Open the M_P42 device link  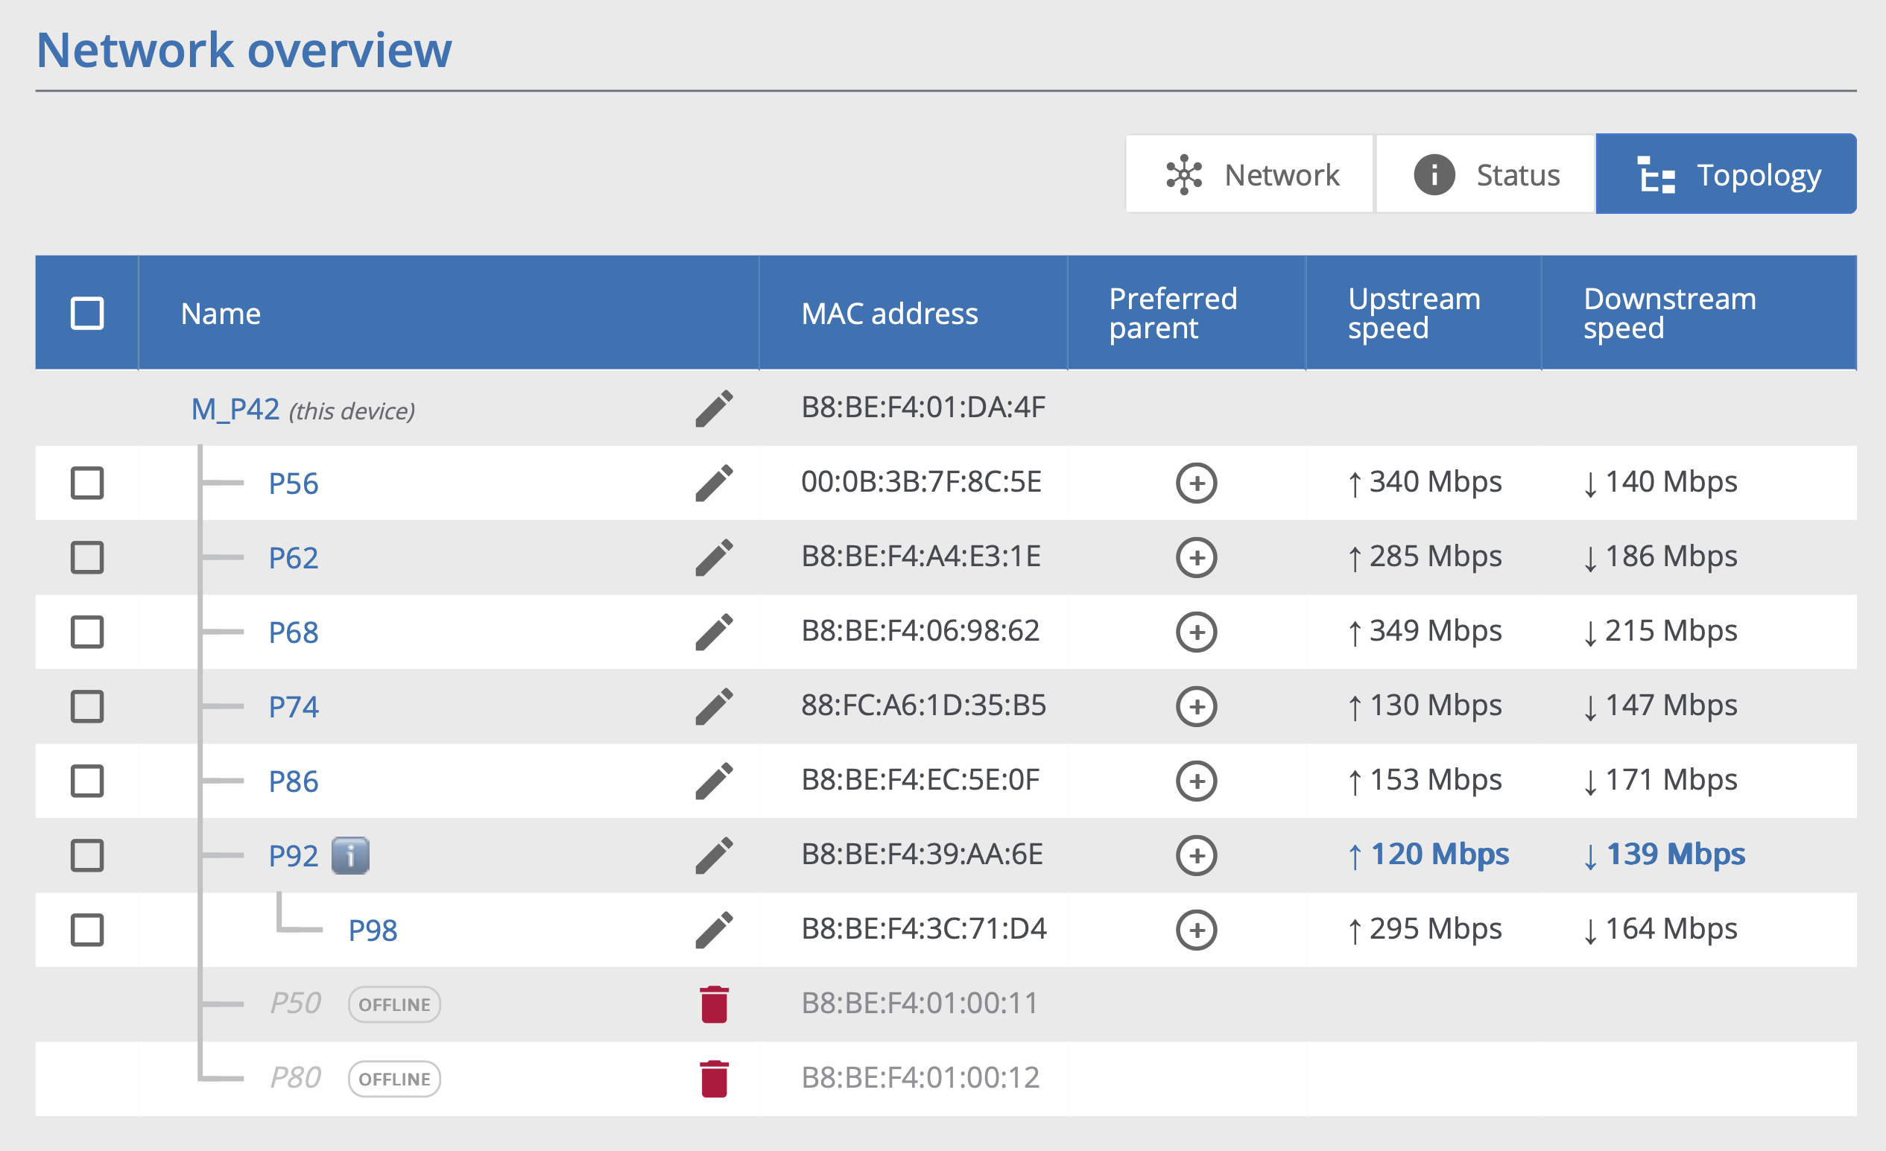[x=235, y=410]
